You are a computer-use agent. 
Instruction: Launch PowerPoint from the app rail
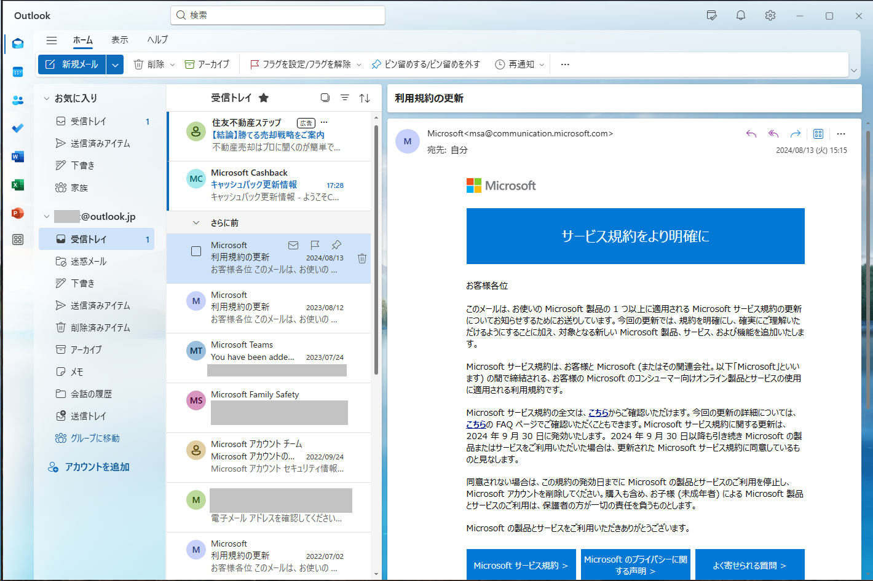(x=18, y=213)
